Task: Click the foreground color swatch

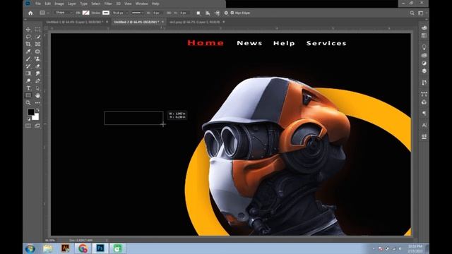Action: coord(30,111)
